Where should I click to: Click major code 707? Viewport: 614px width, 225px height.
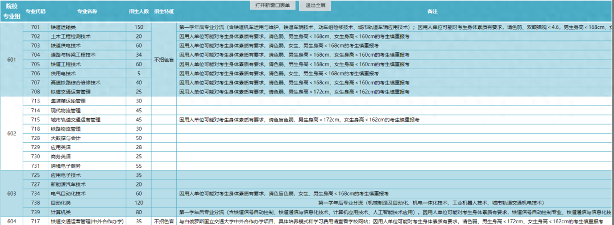tap(36, 82)
